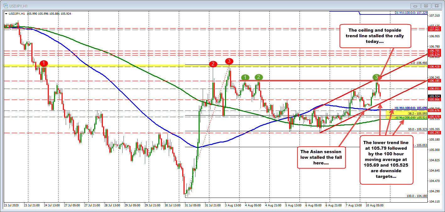Click the red price tag 106.185
The height and width of the screenshot is (212, 445).
click(434, 80)
